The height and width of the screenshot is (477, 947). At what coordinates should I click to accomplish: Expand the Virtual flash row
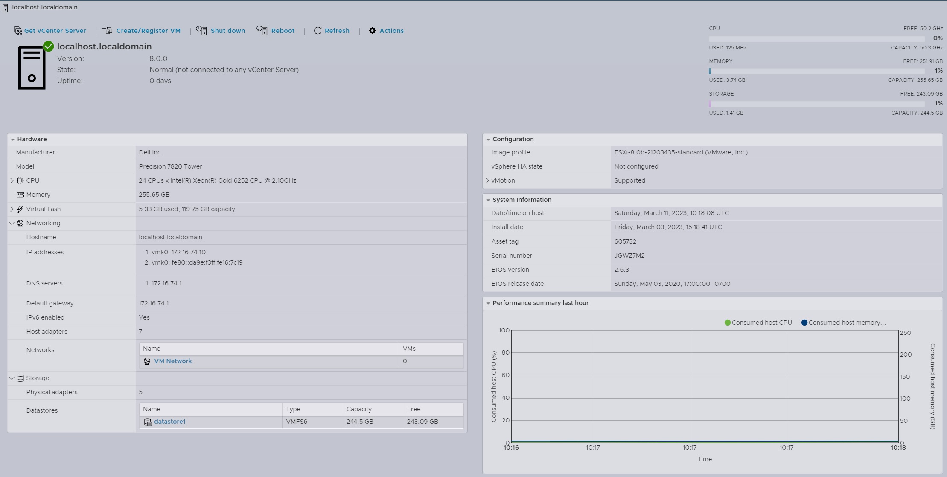pyautogui.click(x=12, y=209)
